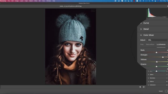The image size is (168, 94).
Task: Open the Bluetooth menu bar icon
Action: (x=143, y=1)
